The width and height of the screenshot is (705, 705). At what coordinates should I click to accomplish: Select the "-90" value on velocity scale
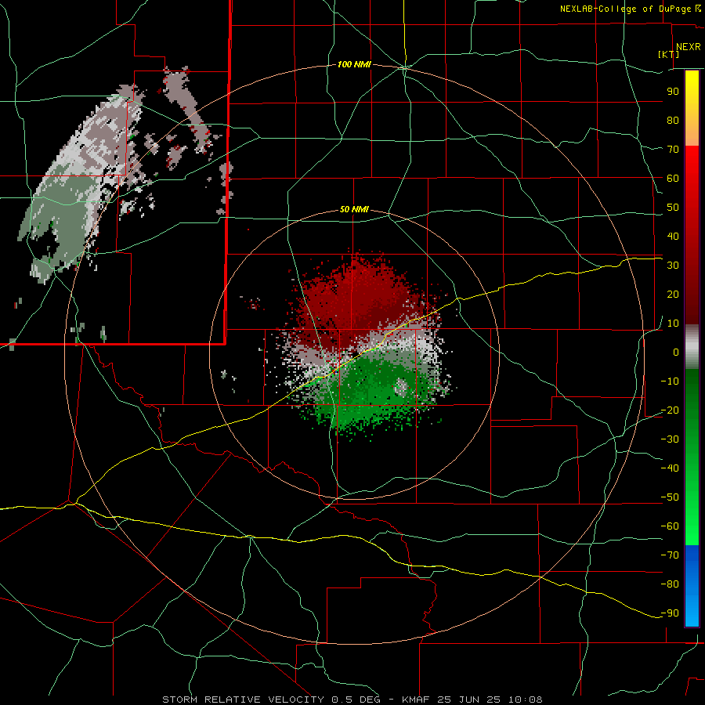click(x=670, y=613)
